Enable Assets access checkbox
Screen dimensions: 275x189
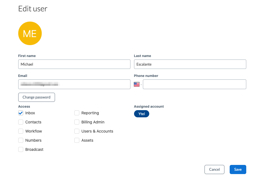click(x=77, y=140)
